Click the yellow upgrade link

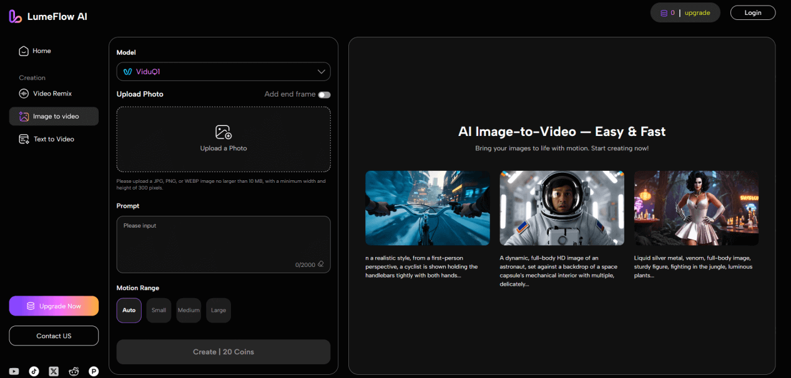(x=697, y=12)
